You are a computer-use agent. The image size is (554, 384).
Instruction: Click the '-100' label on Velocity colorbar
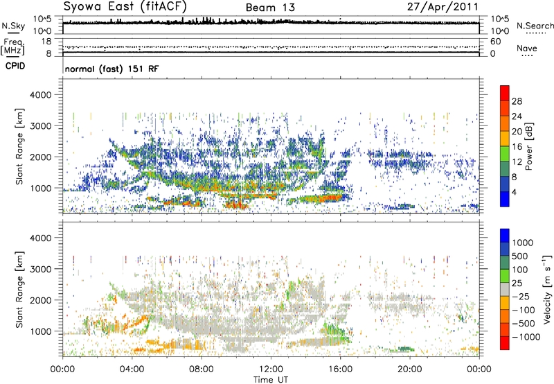524,310
